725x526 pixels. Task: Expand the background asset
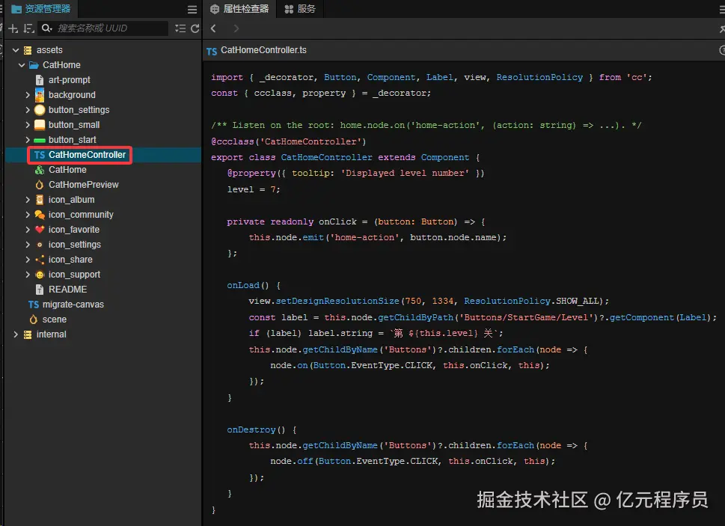pos(28,95)
